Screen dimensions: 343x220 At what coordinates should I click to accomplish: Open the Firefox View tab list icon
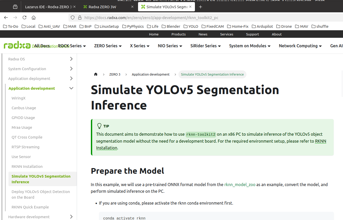coord(15,7)
